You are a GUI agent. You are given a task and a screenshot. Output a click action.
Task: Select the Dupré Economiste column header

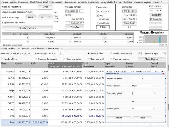point(115,65)
